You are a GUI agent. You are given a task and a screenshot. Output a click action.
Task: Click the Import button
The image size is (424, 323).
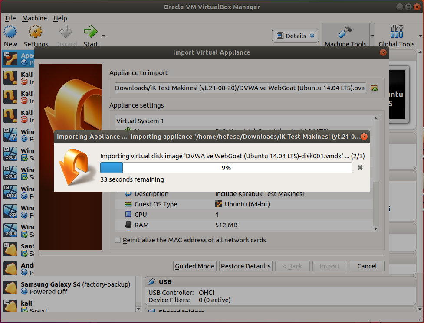click(330, 266)
